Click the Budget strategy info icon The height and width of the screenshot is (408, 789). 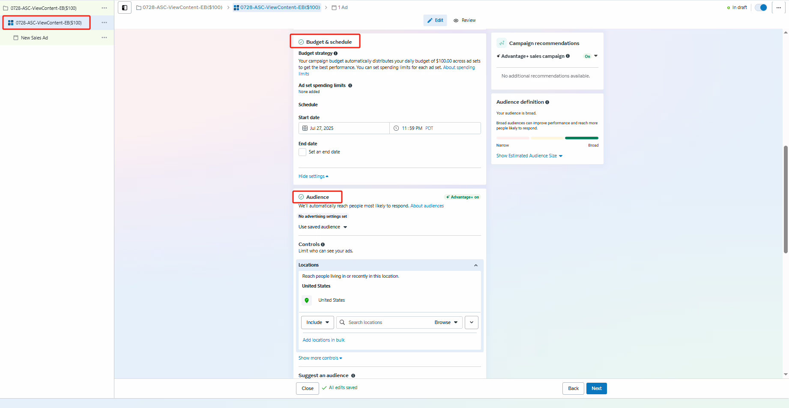pyautogui.click(x=335, y=54)
